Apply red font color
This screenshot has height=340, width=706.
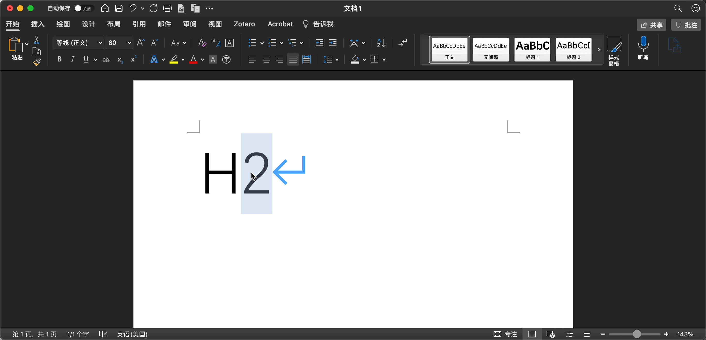click(194, 59)
